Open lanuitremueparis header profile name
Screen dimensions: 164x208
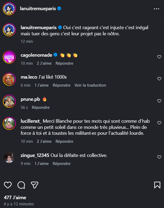pyautogui.click(x=38, y=9)
